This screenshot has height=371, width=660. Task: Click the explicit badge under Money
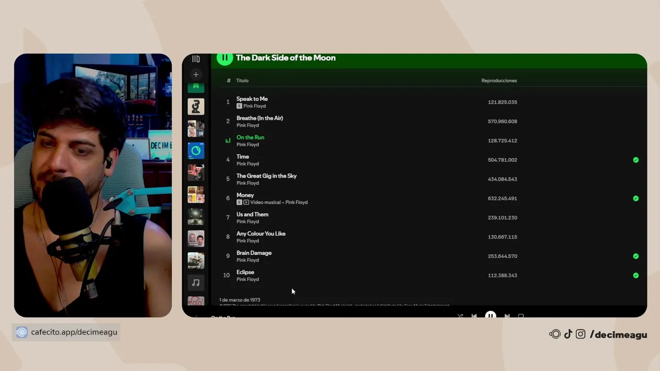(239, 203)
